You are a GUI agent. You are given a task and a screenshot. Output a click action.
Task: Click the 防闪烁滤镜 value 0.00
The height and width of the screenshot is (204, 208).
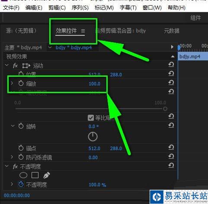[93, 157]
